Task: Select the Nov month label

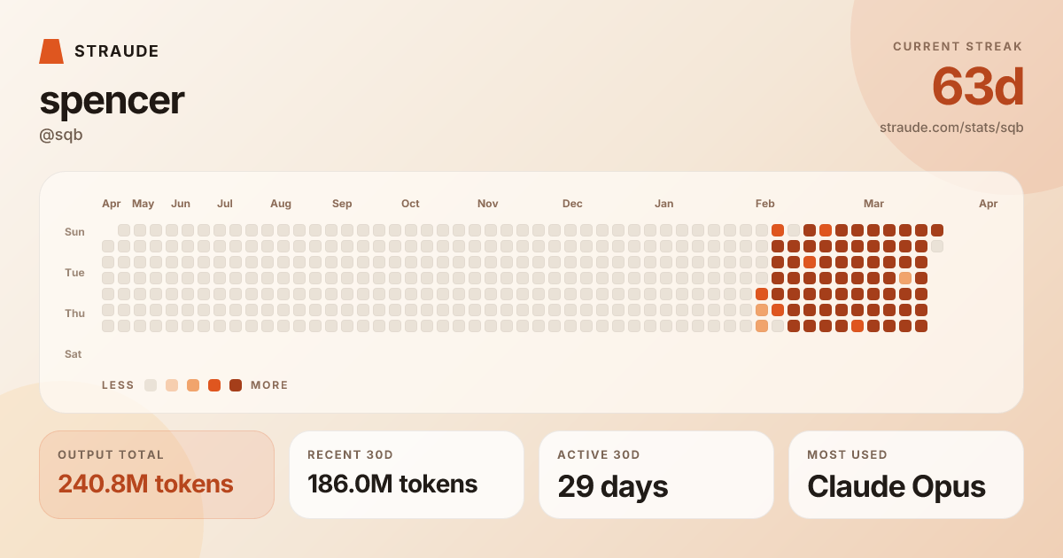Action: pyautogui.click(x=488, y=204)
